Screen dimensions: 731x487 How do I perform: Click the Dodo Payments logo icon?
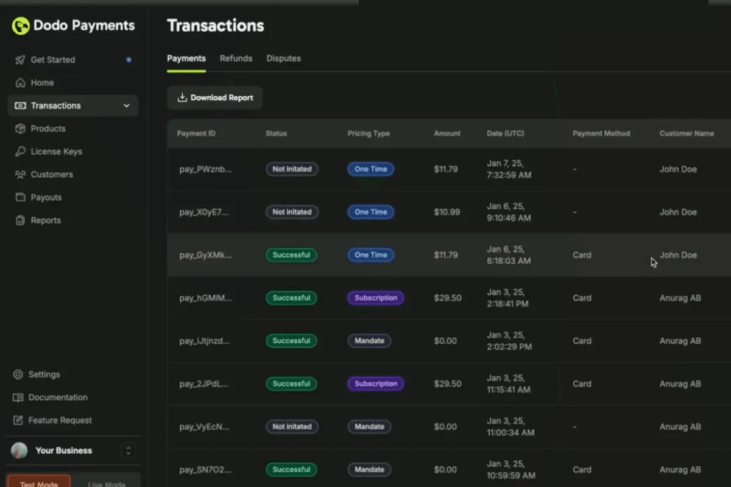[x=21, y=26]
